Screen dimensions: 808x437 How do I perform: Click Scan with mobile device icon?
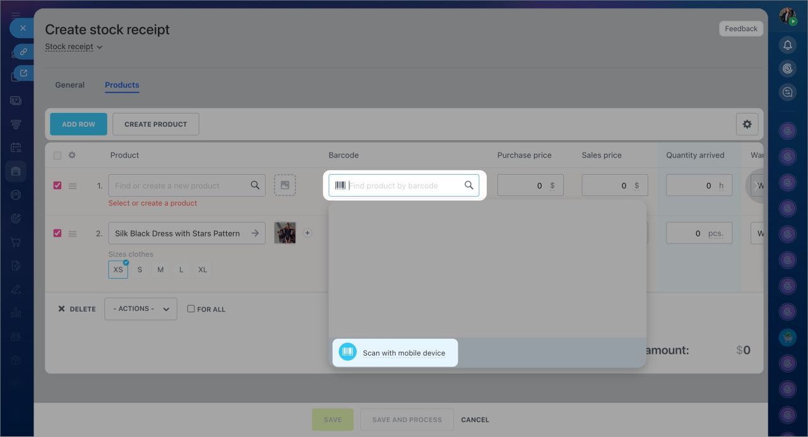coord(348,353)
